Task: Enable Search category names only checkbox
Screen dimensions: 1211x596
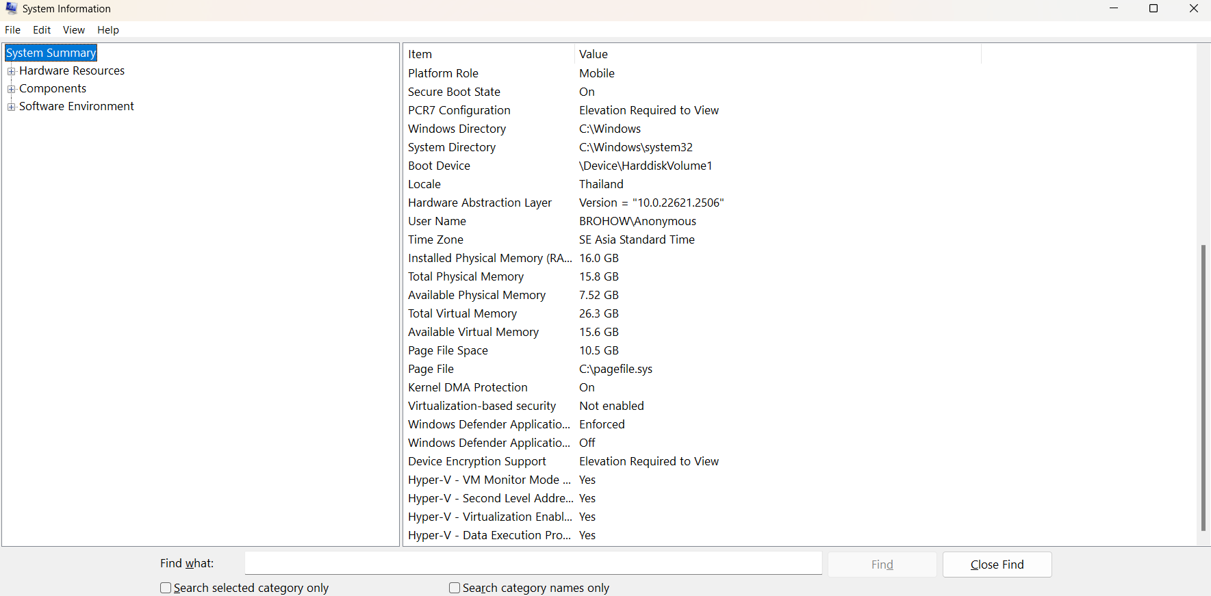Action: tap(455, 588)
